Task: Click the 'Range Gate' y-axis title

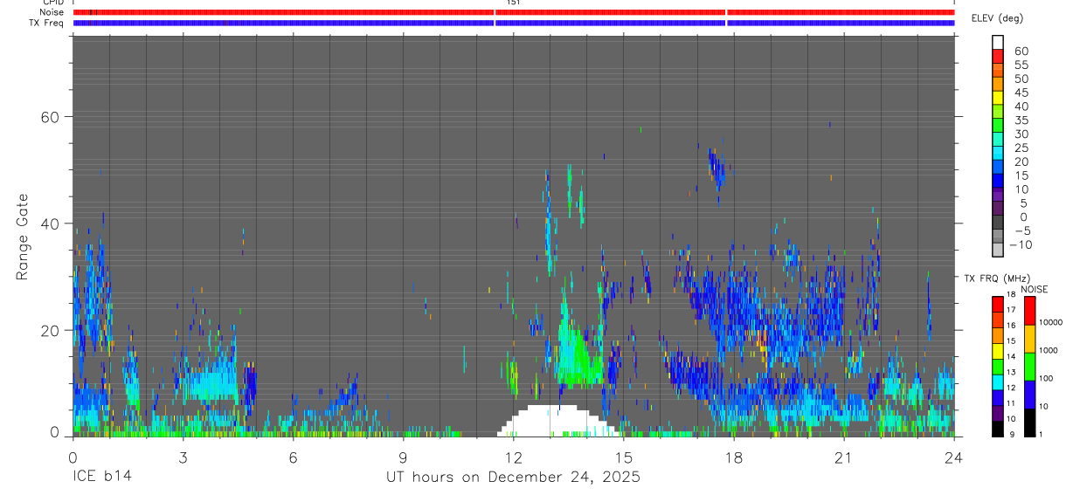Action: click(24, 237)
